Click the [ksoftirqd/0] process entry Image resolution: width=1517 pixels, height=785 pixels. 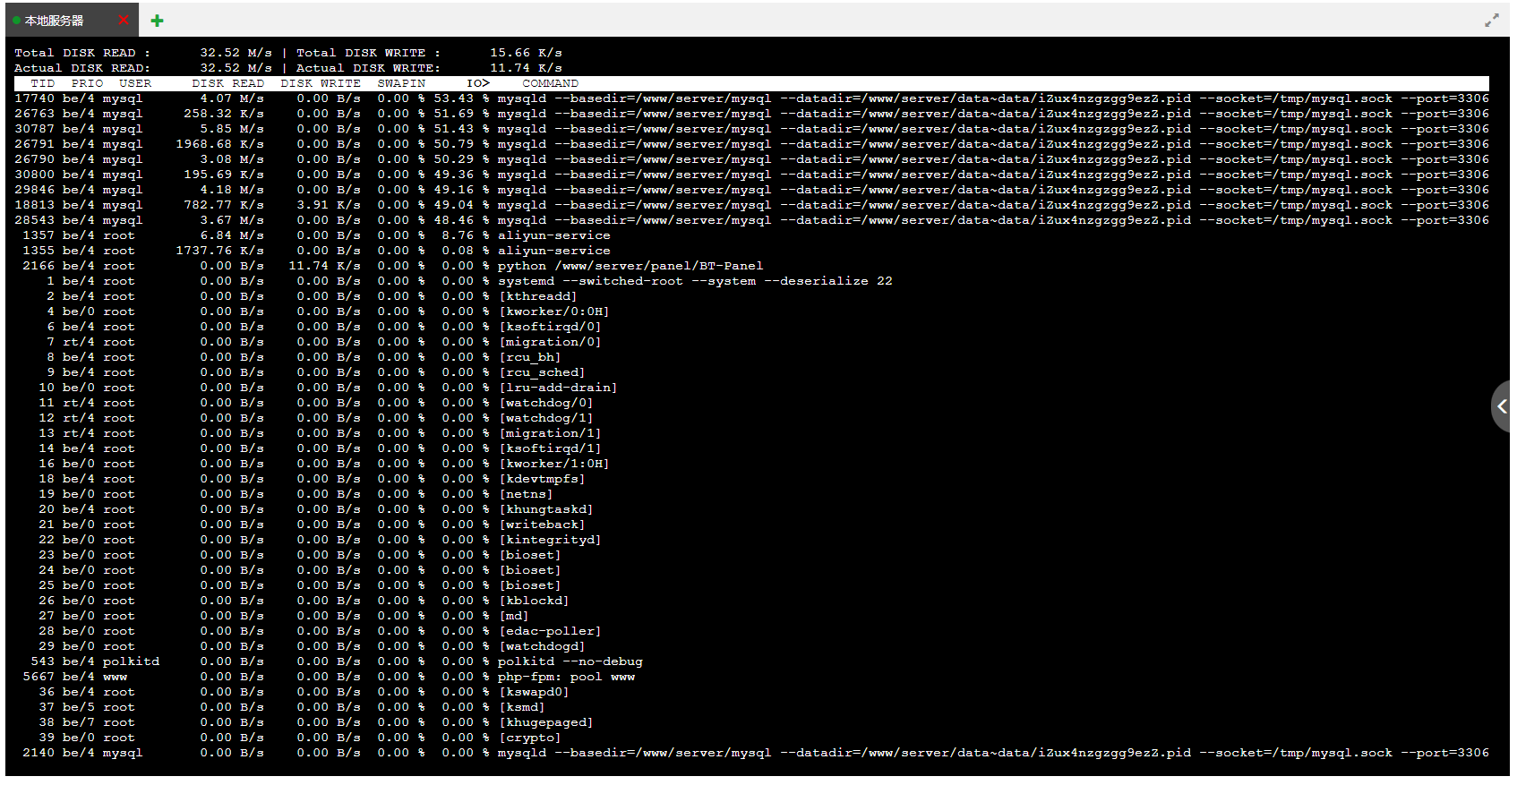[x=550, y=327]
